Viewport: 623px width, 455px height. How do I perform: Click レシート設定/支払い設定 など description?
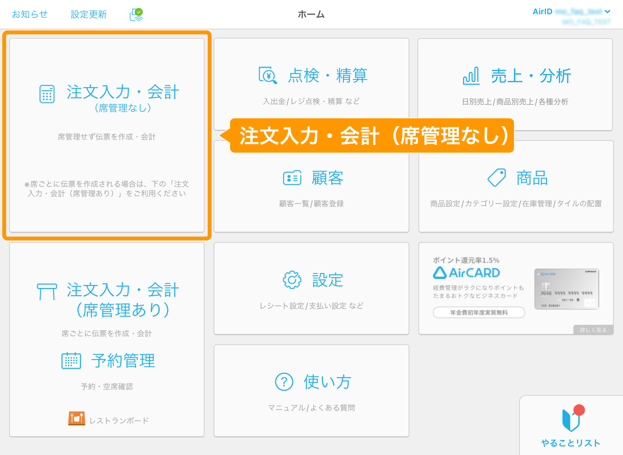pos(311,306)
